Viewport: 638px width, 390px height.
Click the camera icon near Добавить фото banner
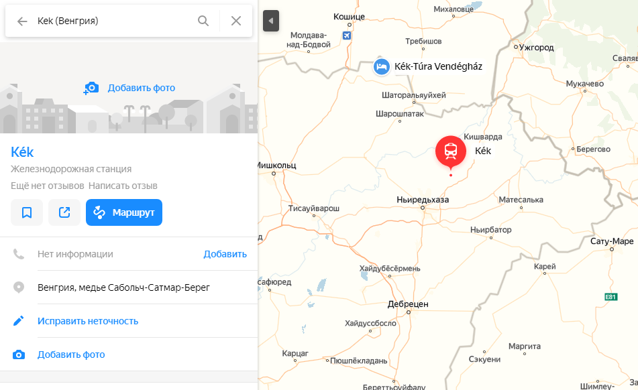91,88
